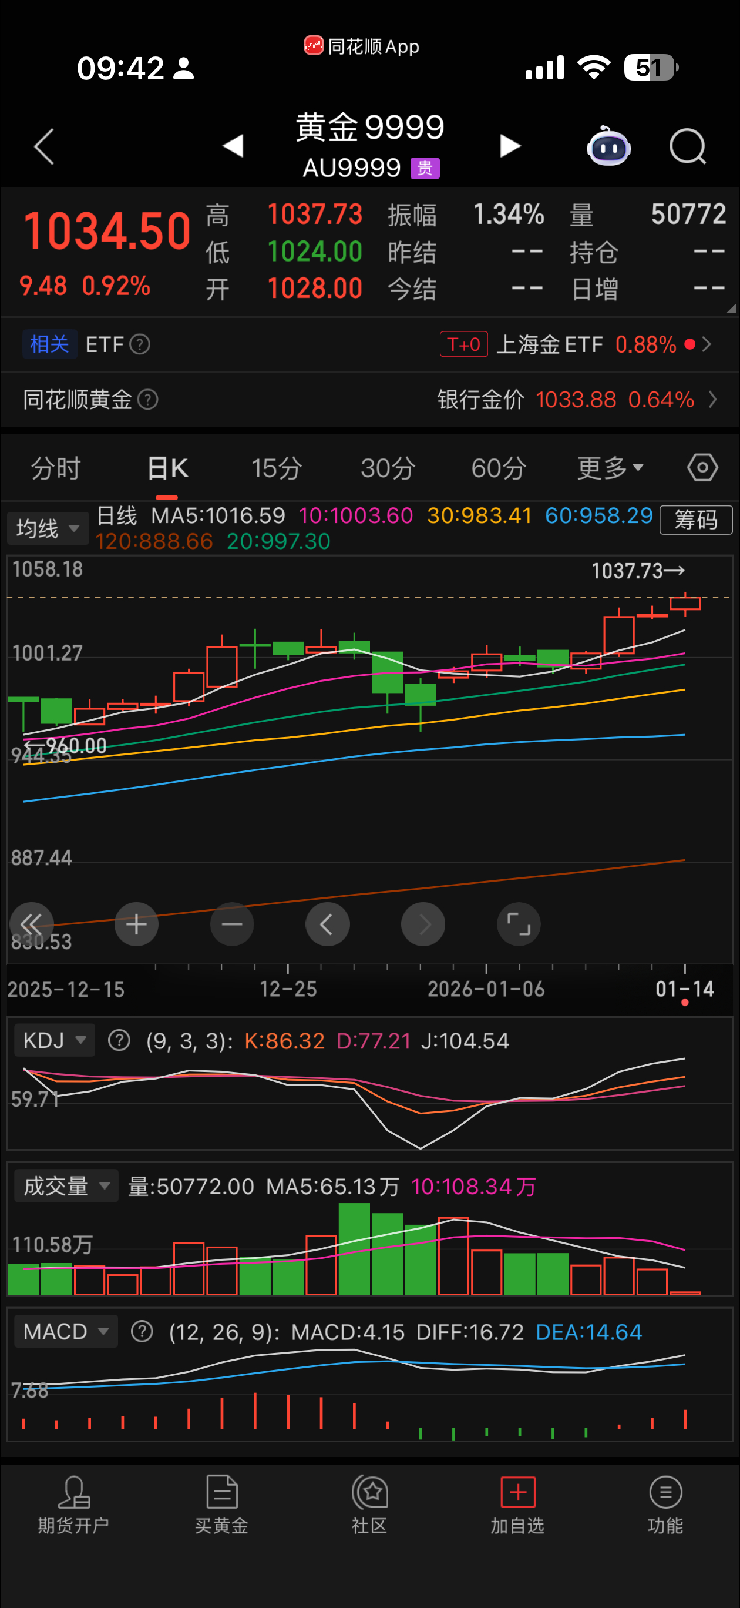The width and height of the screenshot is (740, 1608).
Task: Switch to 15分 chart tab
Action: click(x=277, y=468)
